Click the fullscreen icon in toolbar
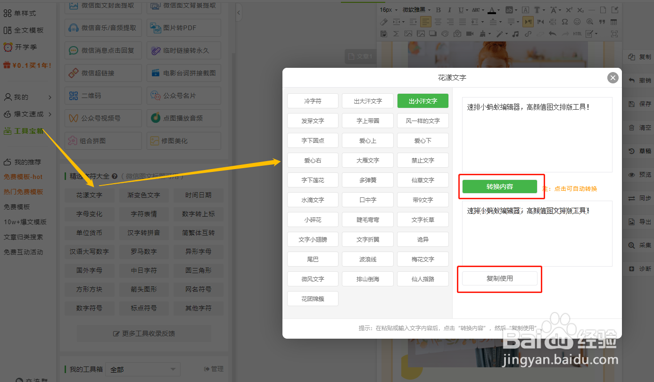Screen dimensions: 654x382 coord(614,34)
